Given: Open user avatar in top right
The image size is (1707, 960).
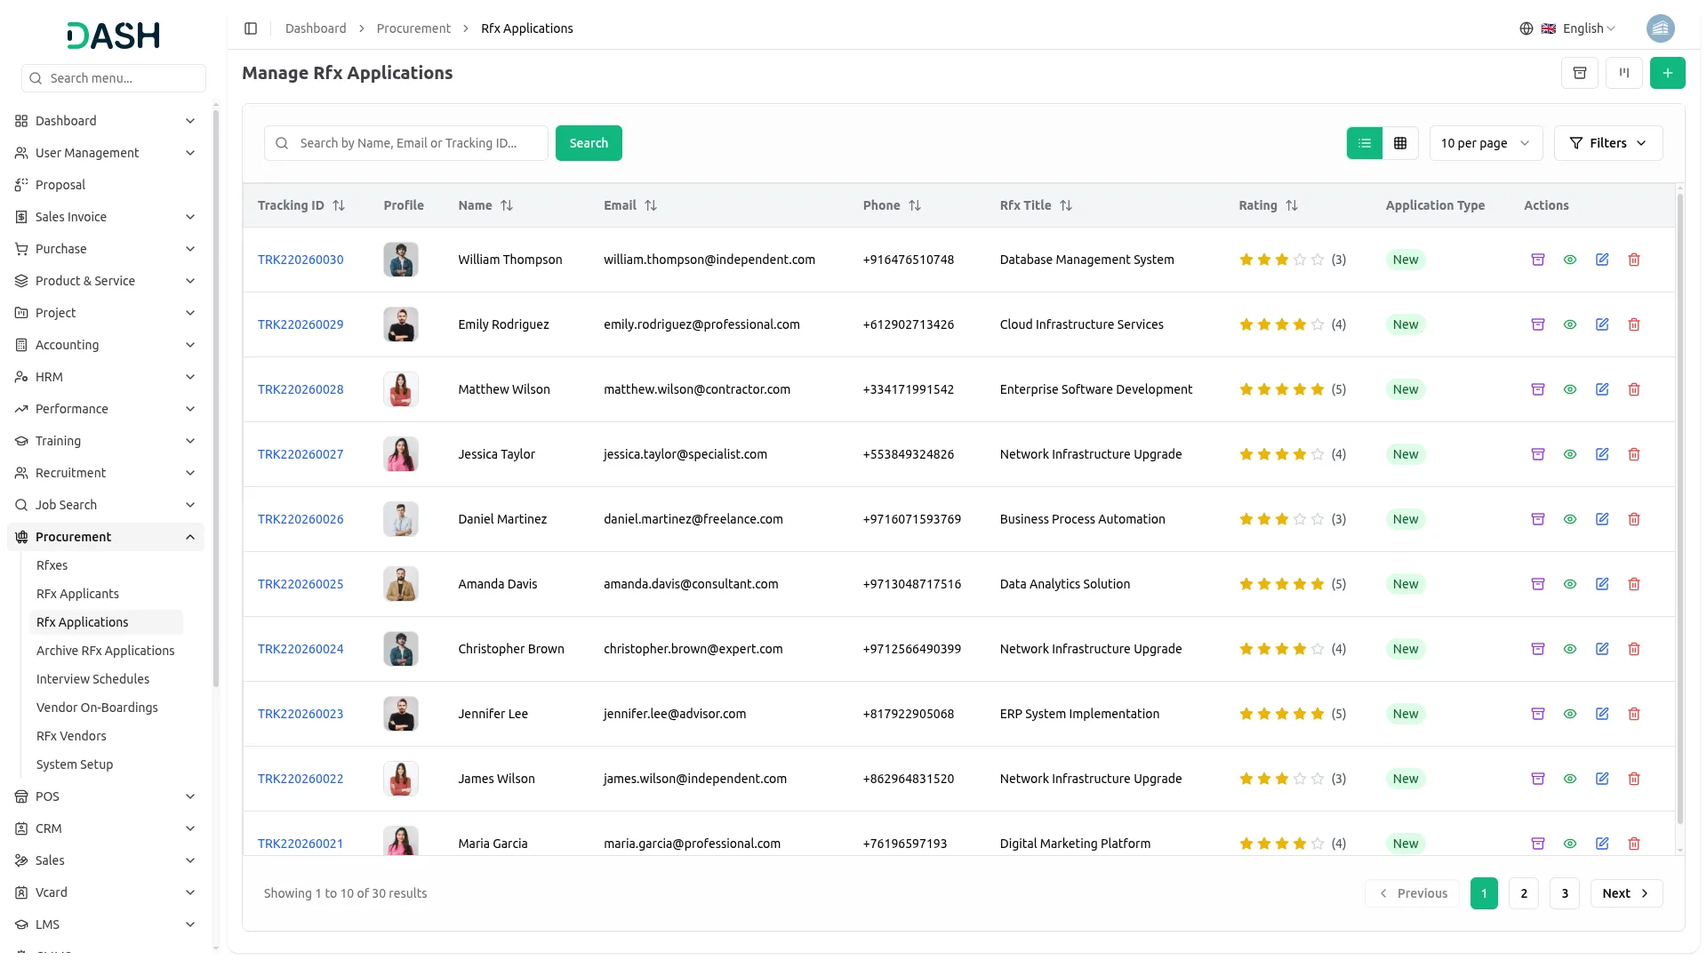Looking at the screenshot, I should click(1660, 28).
